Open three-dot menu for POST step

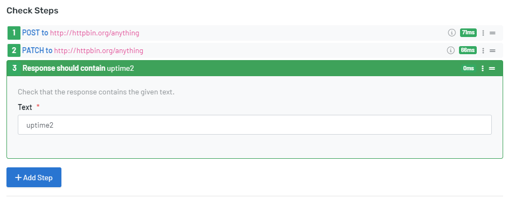click(483, 33)
